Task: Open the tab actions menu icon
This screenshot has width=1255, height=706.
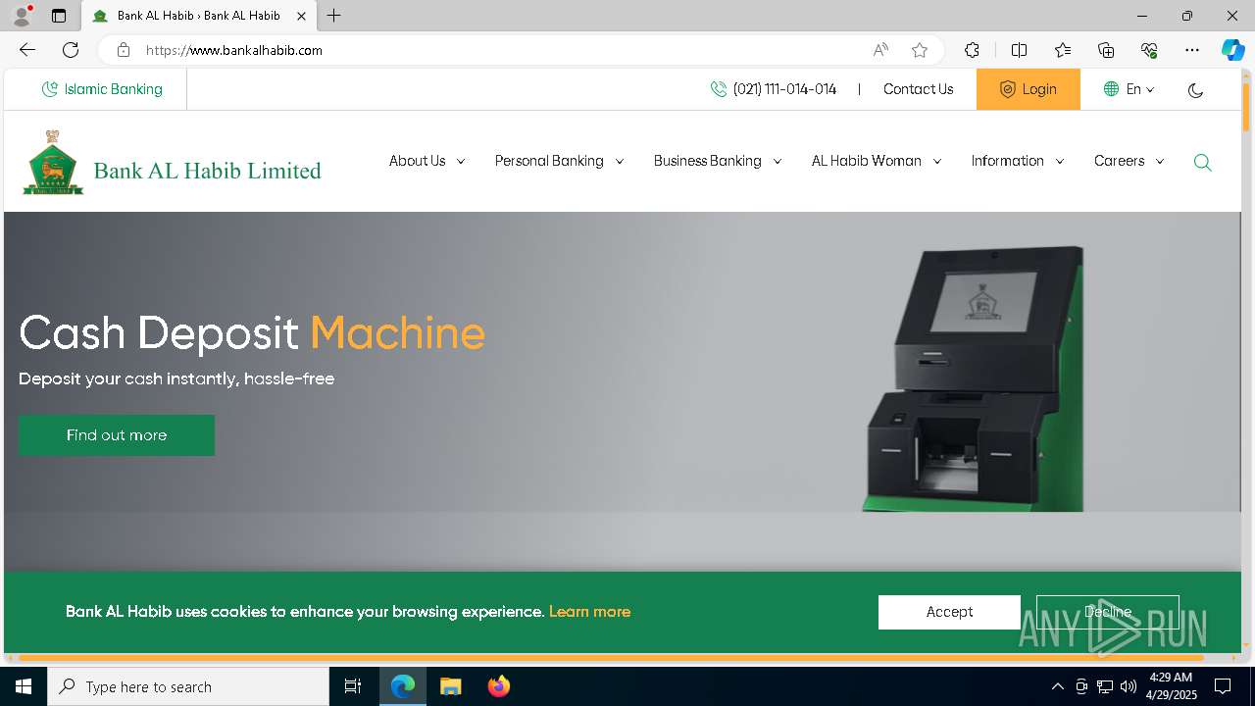Action: click(x=59, y=16)
